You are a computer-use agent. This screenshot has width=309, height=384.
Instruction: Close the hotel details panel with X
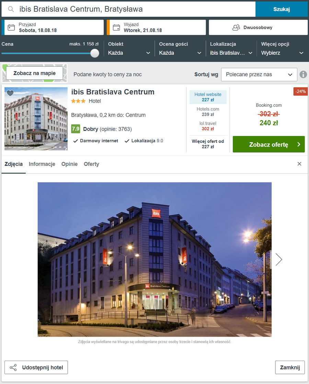click(299, 164)
